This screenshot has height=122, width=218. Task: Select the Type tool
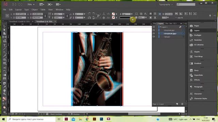point(4,45)
